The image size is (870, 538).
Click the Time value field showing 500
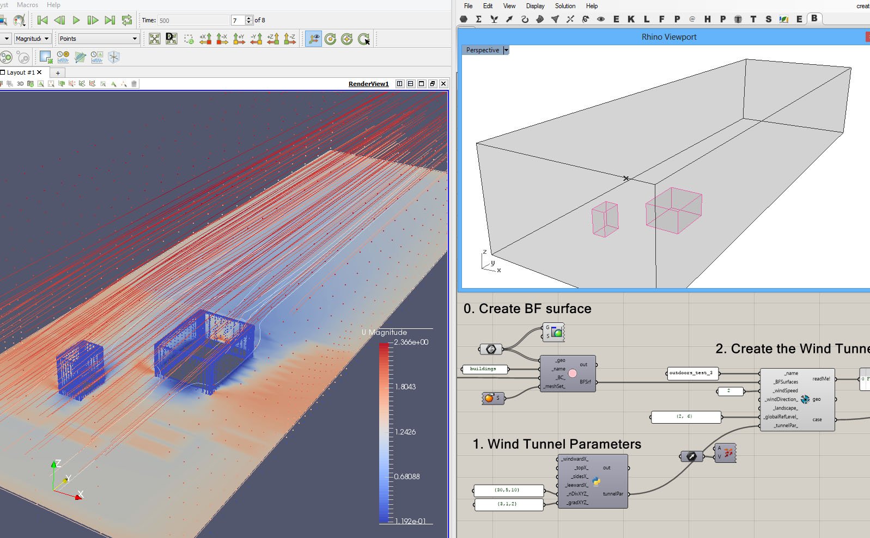pyautogui.click(x=193, y=20)
